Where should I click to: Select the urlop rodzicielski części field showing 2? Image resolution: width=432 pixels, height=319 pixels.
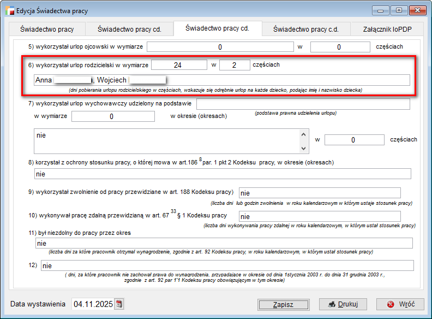pos(235,65)
